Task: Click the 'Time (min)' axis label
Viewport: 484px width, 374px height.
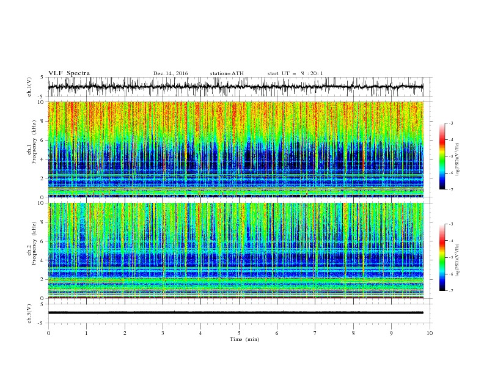Action: point(244,339)
